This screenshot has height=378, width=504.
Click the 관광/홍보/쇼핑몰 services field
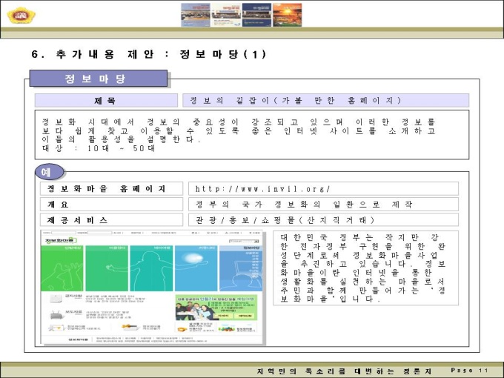tap(322, 220)
